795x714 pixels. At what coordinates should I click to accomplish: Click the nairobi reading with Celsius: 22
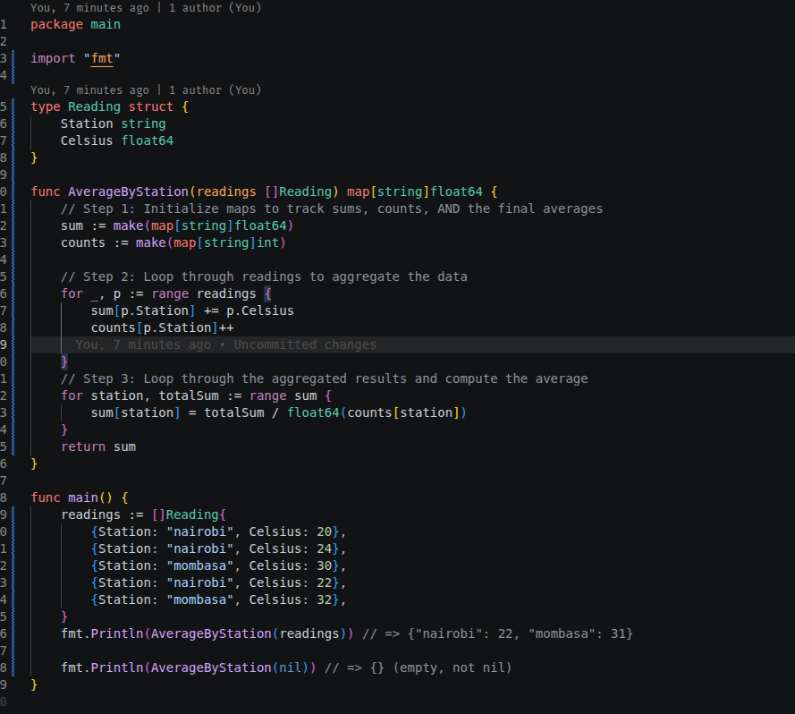tap(218, 582)
